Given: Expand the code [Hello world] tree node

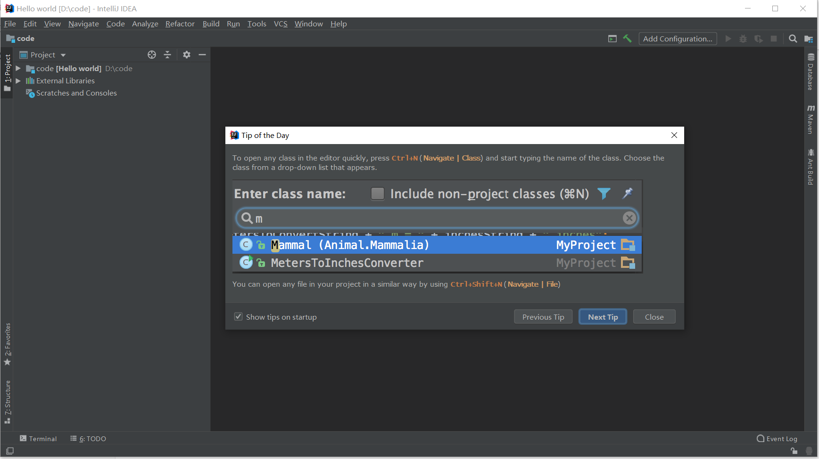Looking at the screenshot, I should click(x=18, y=68).
